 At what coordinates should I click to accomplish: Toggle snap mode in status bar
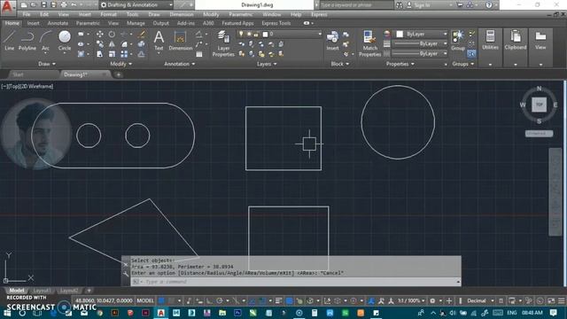[171, 300]
